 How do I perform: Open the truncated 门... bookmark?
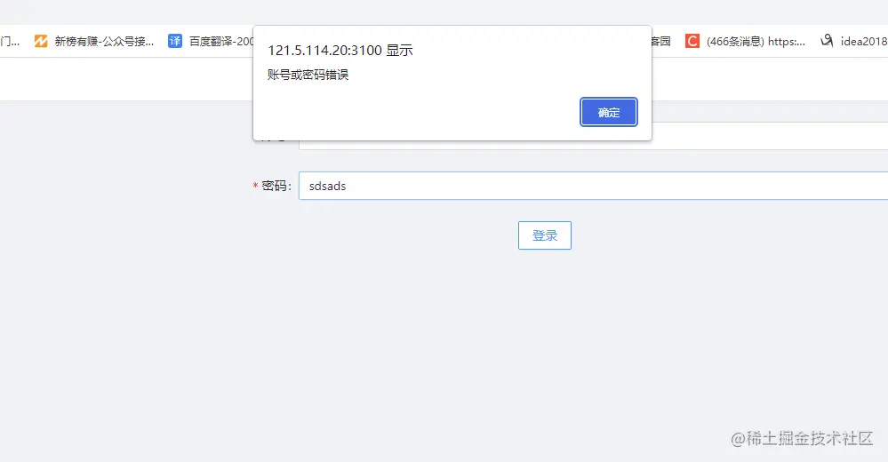coord(10,42)
